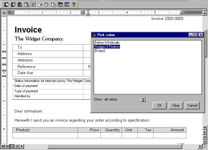
Task: Click The Widget Company subtitle
Action: pyautogui.click(x=39, y=39)
